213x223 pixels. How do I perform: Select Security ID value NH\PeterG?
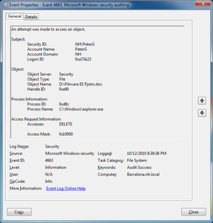85,44
